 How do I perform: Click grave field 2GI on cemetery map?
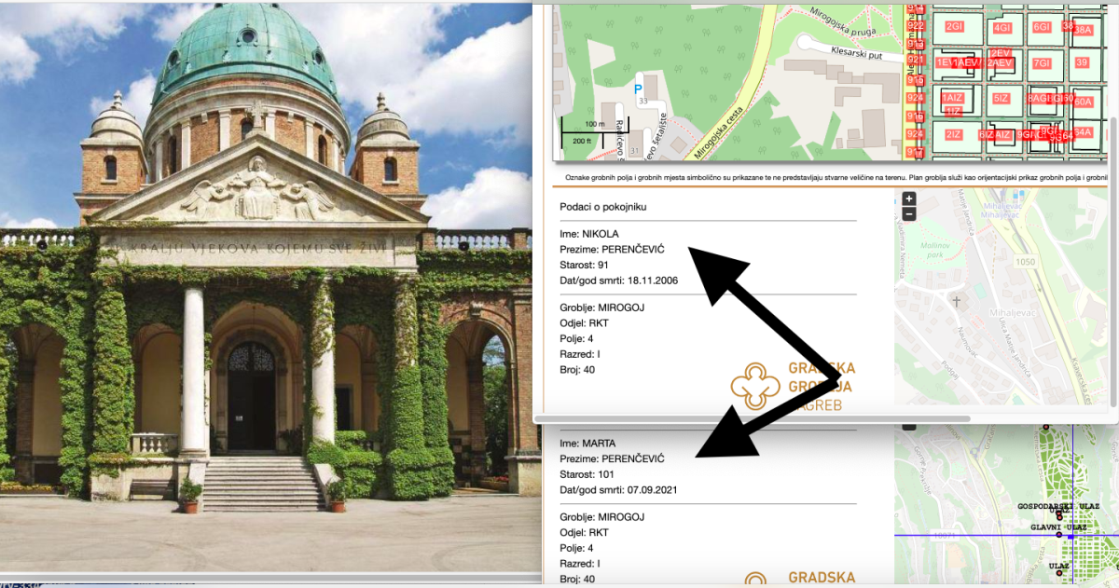tap(953, 27)
